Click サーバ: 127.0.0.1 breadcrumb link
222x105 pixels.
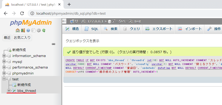(x=89, y=22)
